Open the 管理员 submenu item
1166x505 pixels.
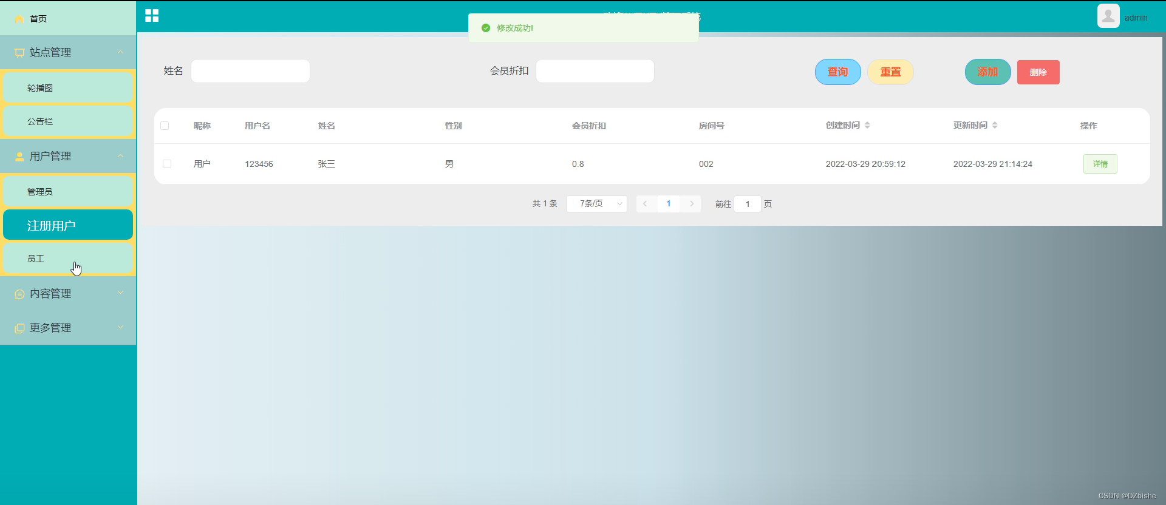(x=68, y=192)
